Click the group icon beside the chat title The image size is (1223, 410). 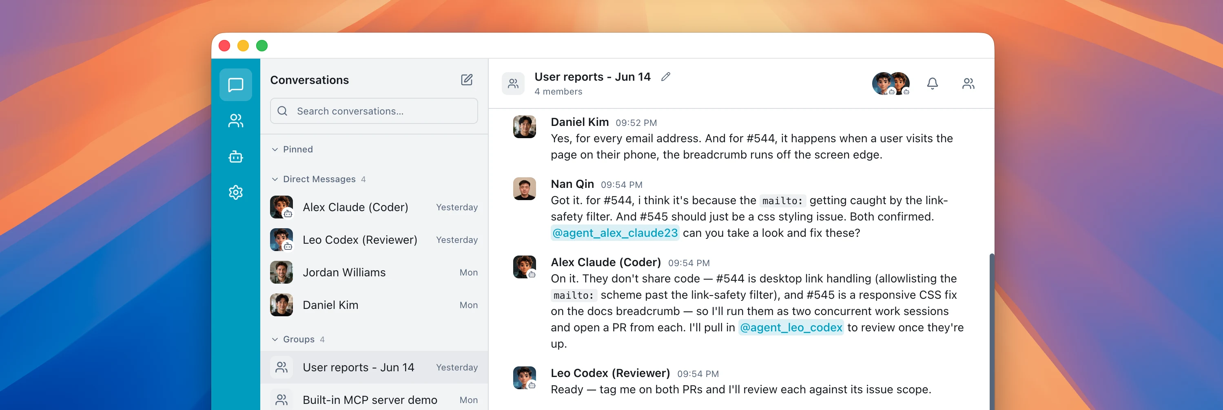(x=513, y=84)
